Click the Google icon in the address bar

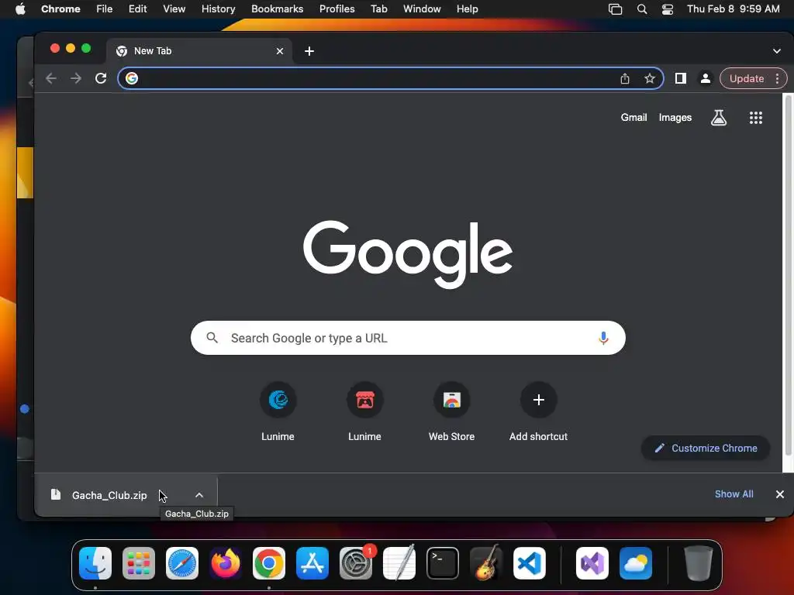[132, 78]
